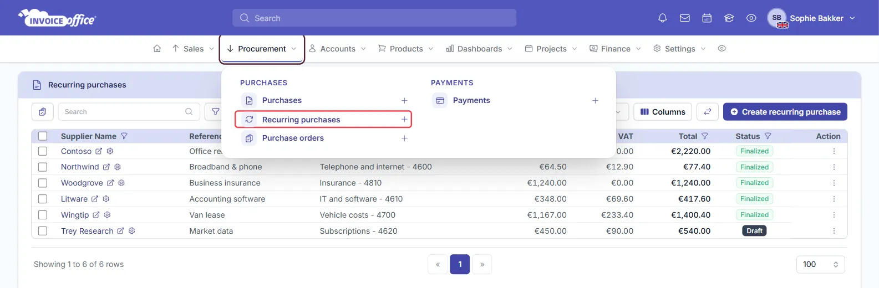Click the swap arrows button beside Columns
This screenshot has height=288, width=879.
click(x=708, y=112)
